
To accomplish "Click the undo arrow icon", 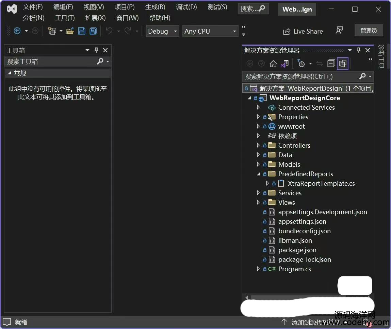I will click(109, 31).
